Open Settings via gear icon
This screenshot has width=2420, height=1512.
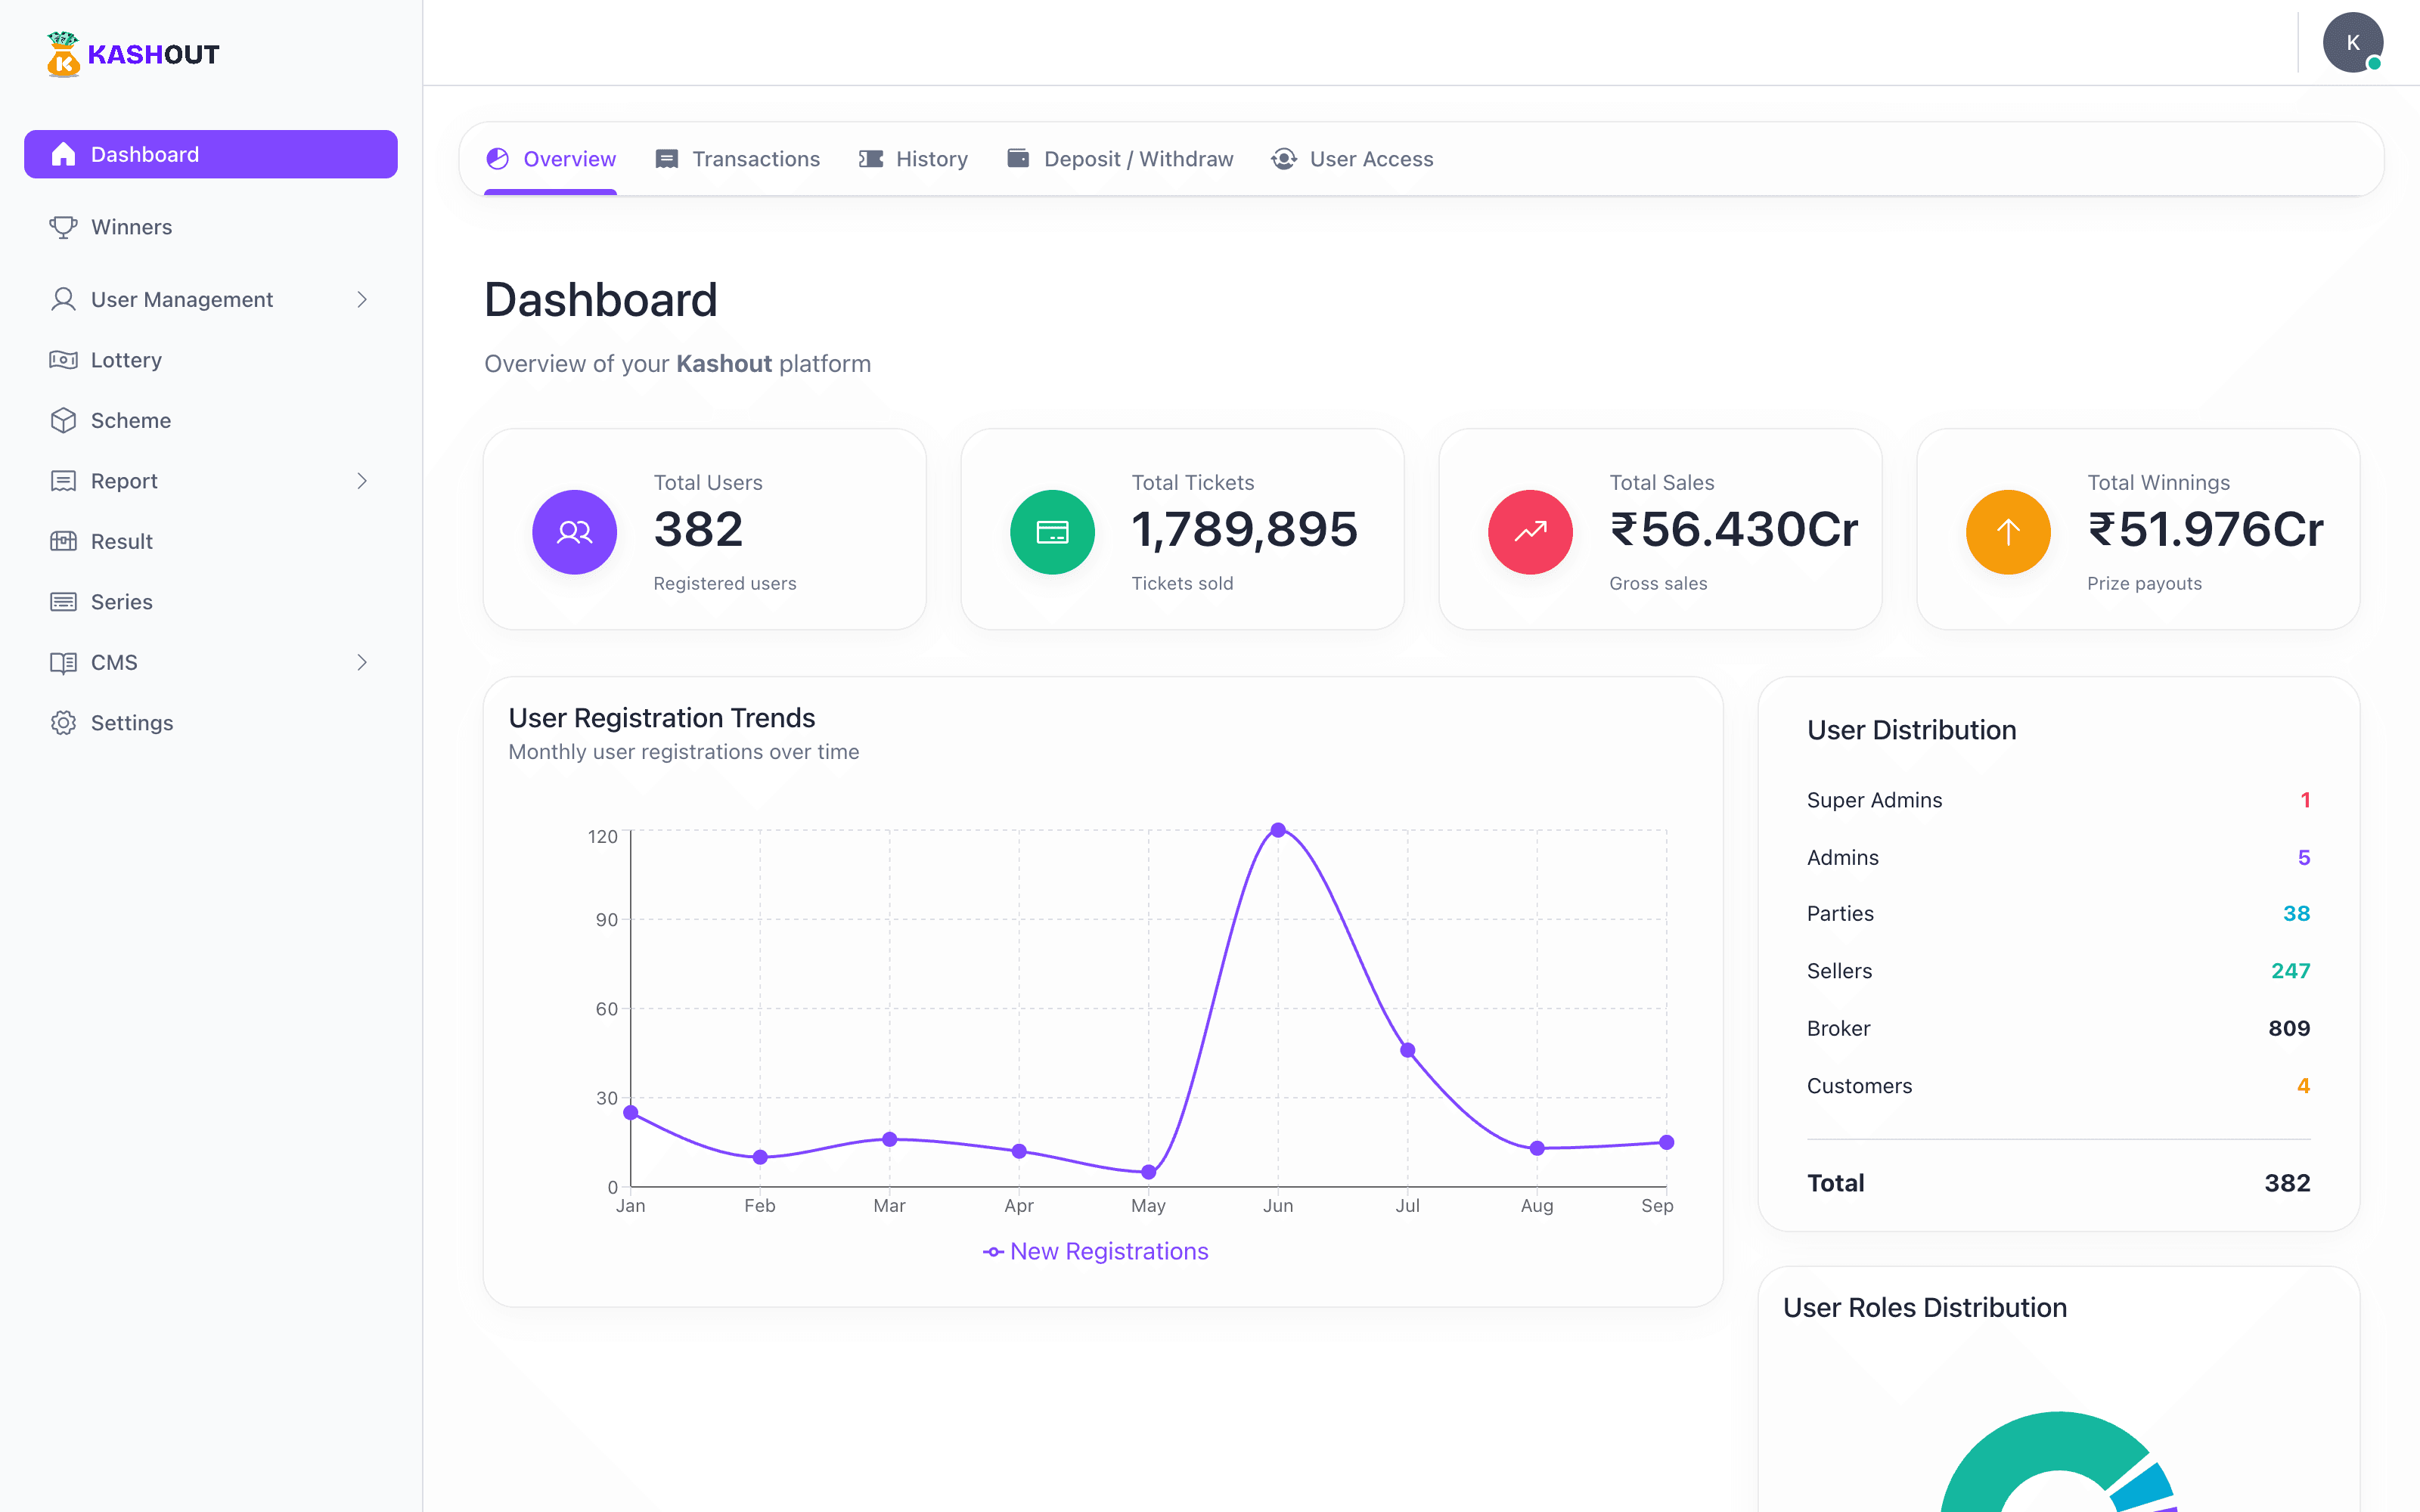coord(63,723)
